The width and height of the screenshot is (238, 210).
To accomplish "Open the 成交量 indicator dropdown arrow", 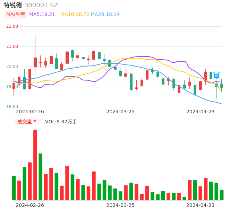I will pyautogui.click(x=35, y=122).
